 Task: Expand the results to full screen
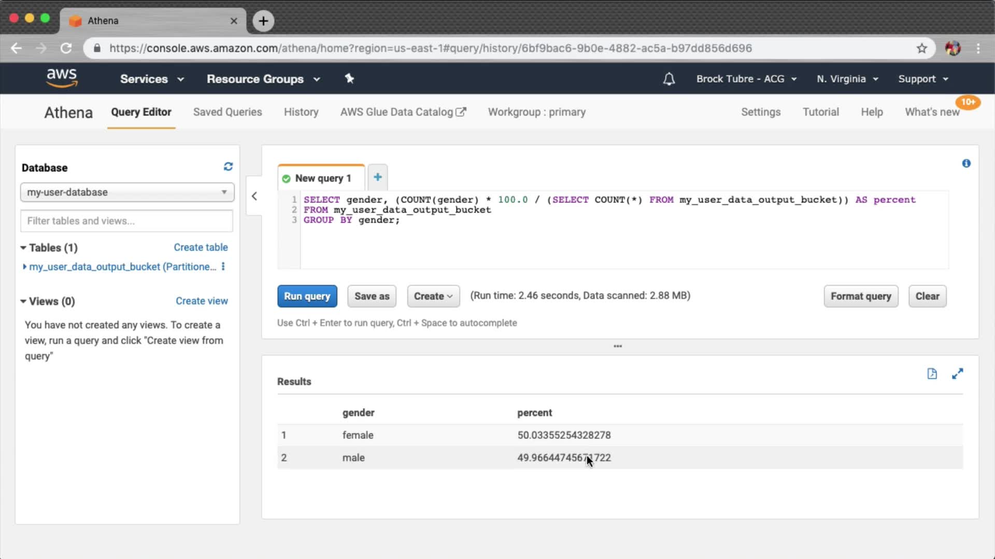click(x=957, y=374)
